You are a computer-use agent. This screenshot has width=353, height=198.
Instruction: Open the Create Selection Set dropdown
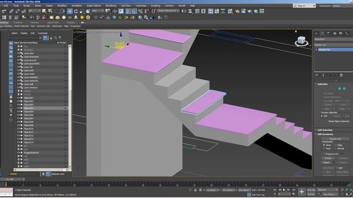tap(168, 10)
